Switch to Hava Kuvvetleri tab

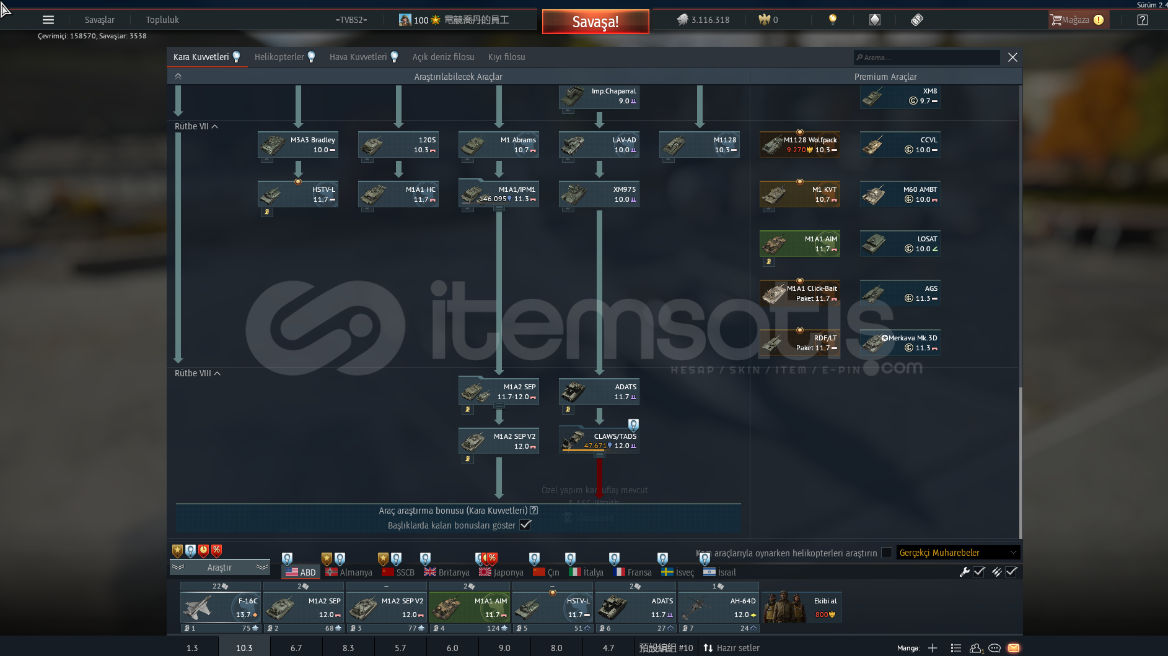click(364, 57)
